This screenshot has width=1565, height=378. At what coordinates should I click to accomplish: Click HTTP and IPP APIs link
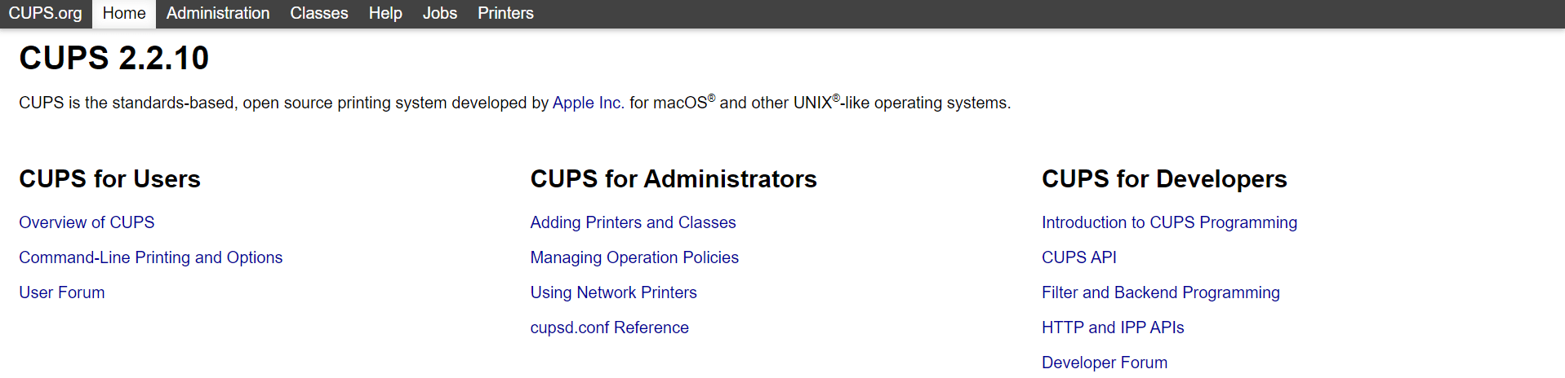tap(1113, 327)
